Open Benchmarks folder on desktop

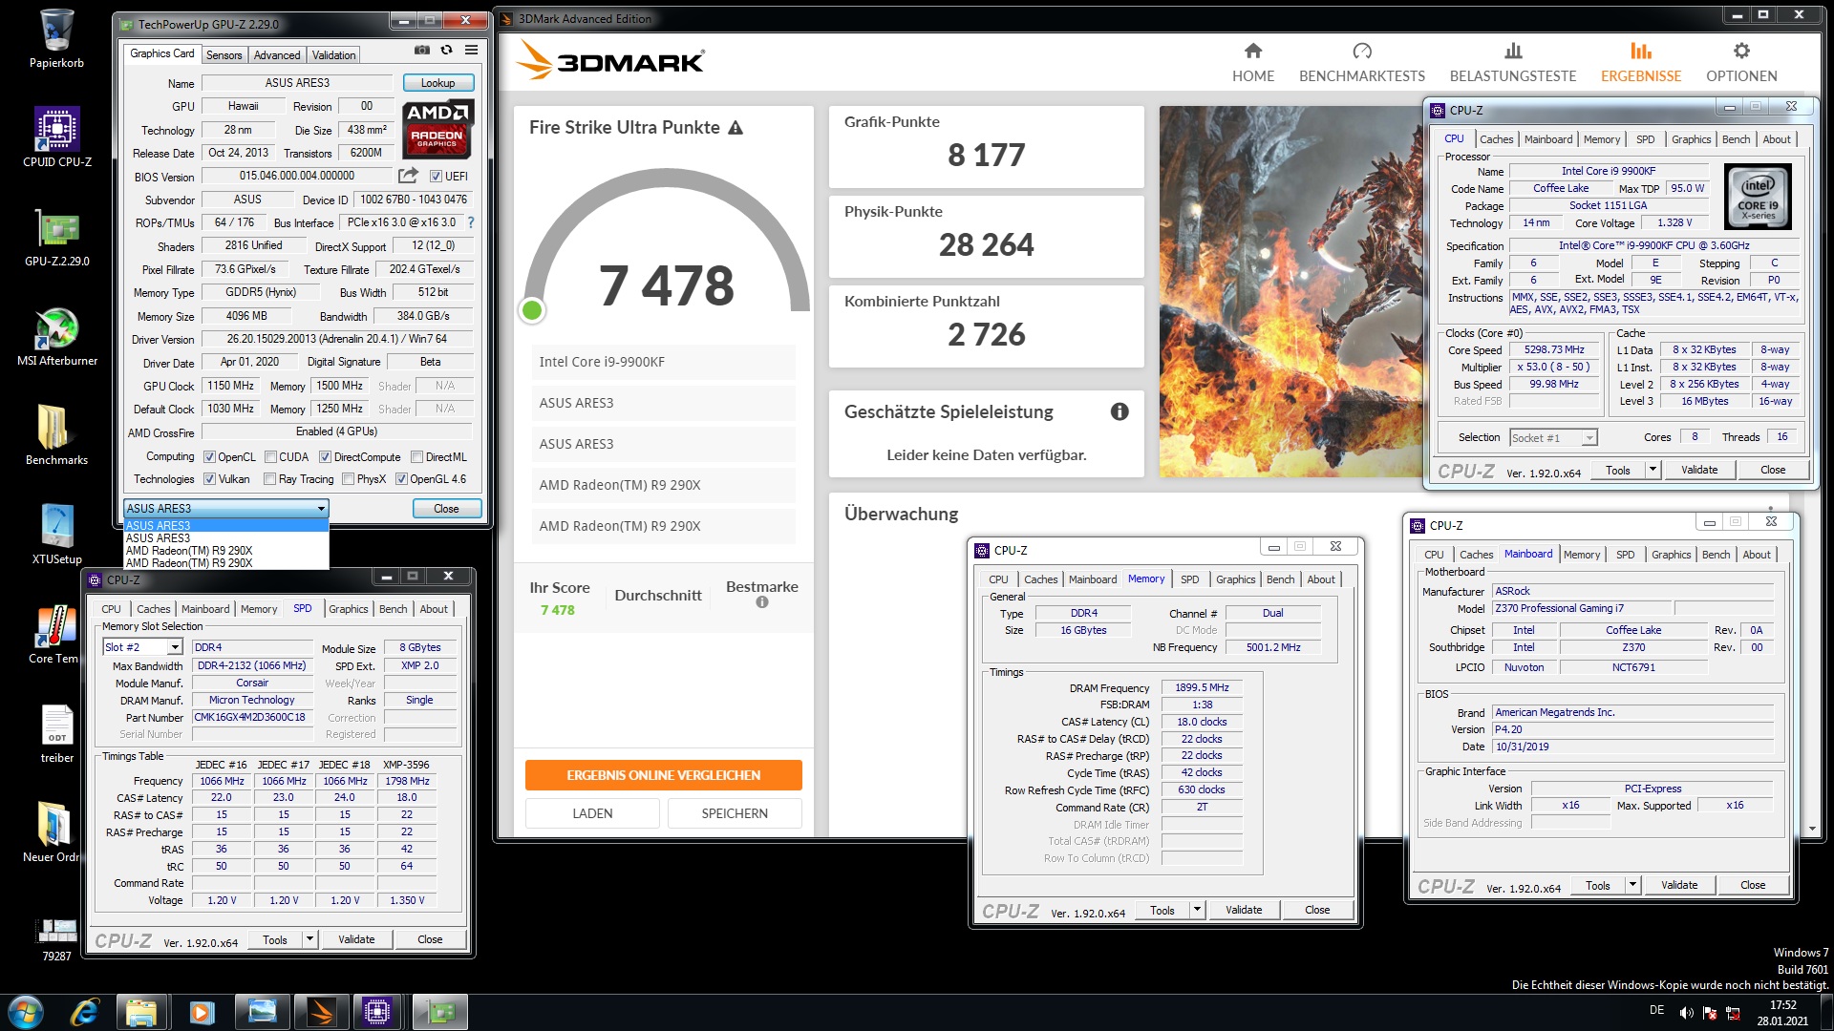(56, 435)
